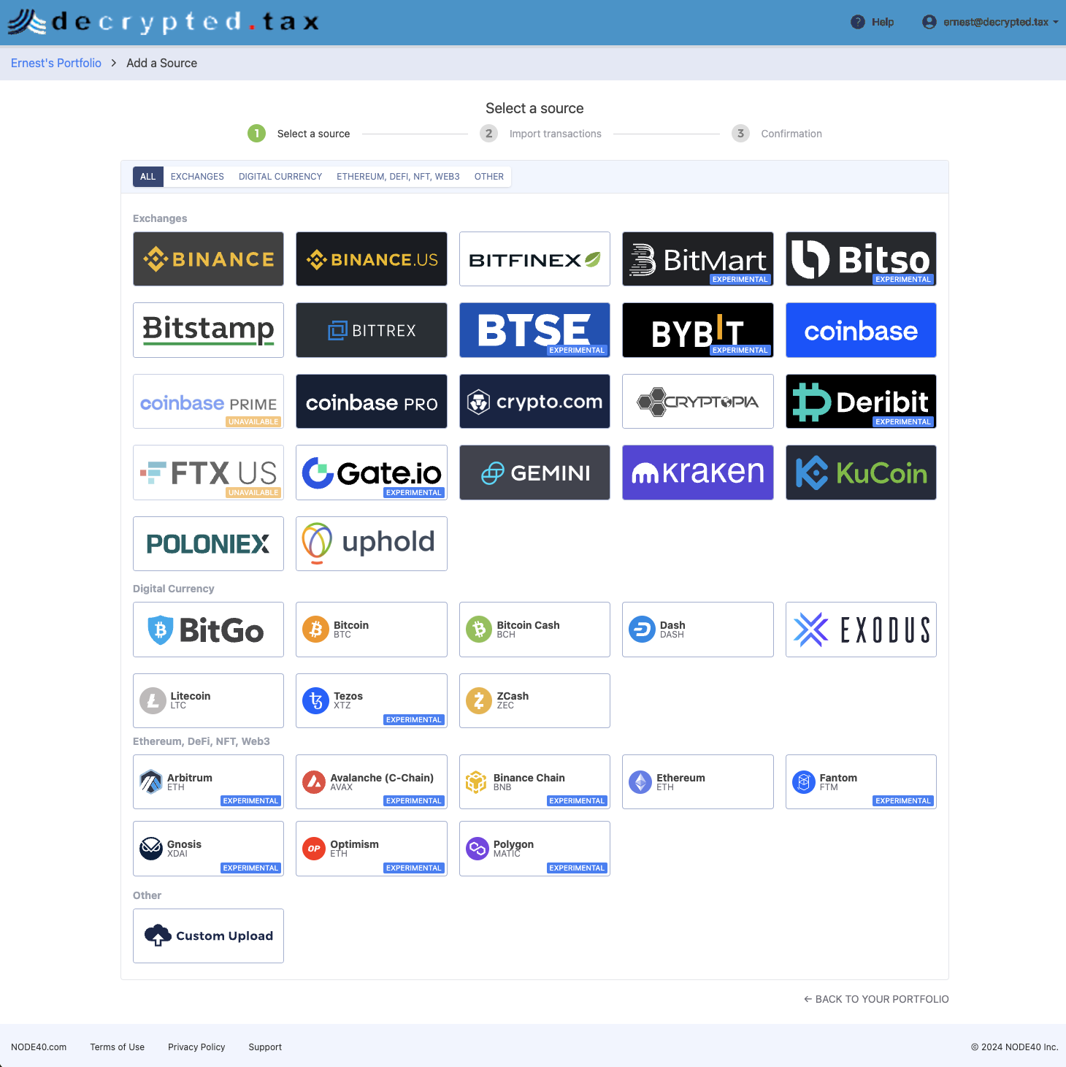The image size is (1066, 1067).
Task: Pick the Gemini exchange tile
Action: (x=534, y=473)
